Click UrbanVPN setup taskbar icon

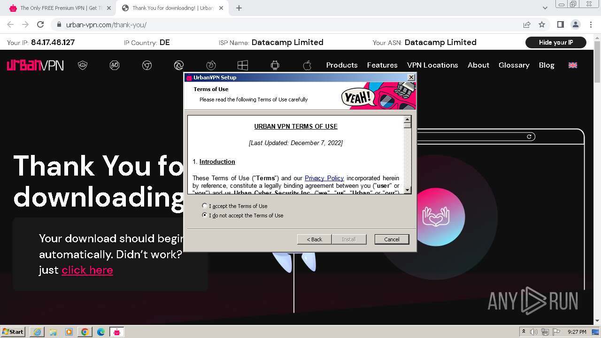117,332
